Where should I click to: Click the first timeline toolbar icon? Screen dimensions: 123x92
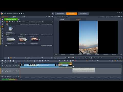click(x=2, y=61)
